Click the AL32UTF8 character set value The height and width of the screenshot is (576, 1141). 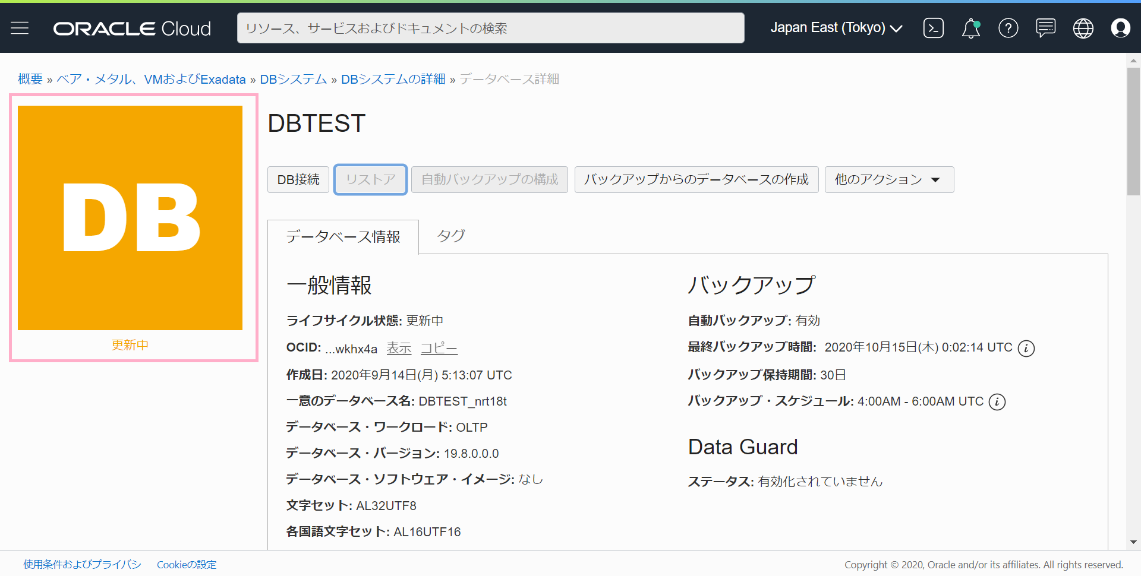(386, 506)
